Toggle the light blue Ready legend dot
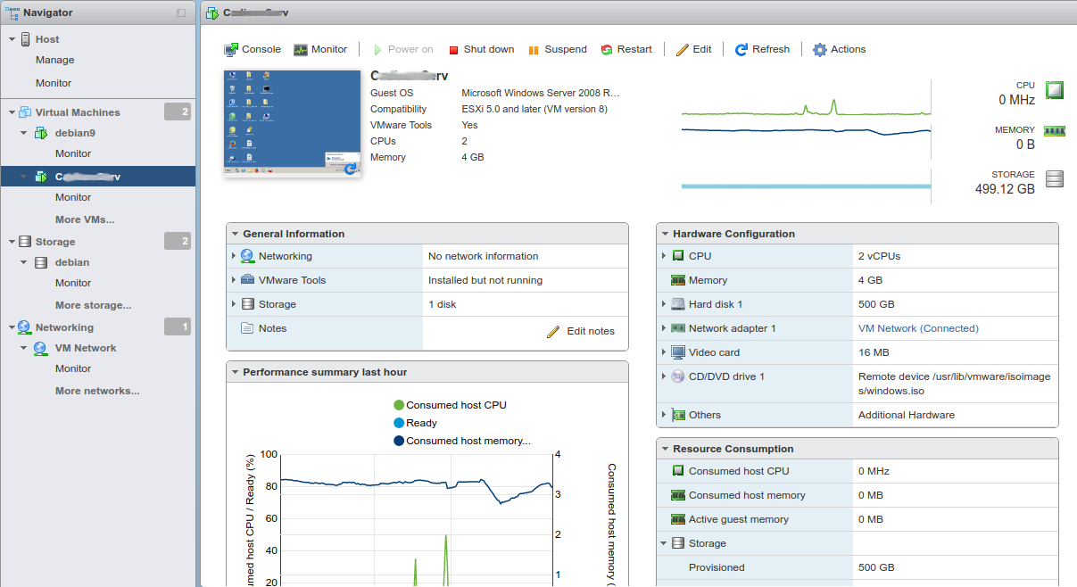The image size is (1077, 587). point(399,423)
